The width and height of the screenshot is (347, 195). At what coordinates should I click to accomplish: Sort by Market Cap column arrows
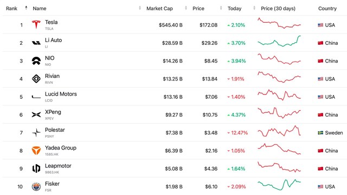pos(186,8)
